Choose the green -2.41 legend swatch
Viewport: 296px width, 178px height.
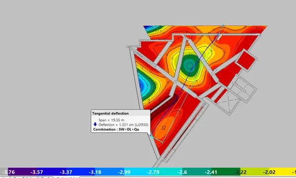tap(211, 172)
